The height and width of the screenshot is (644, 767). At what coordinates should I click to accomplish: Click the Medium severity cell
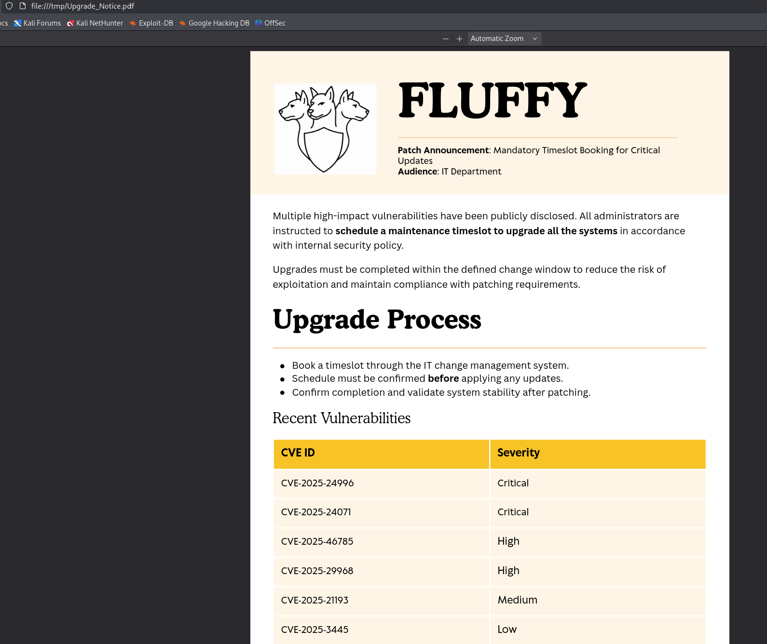(517, 600)
